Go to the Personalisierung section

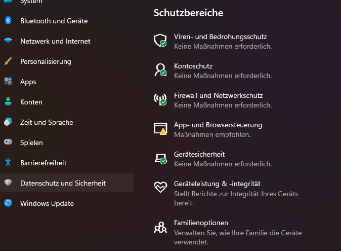click(x=46, y=61)
